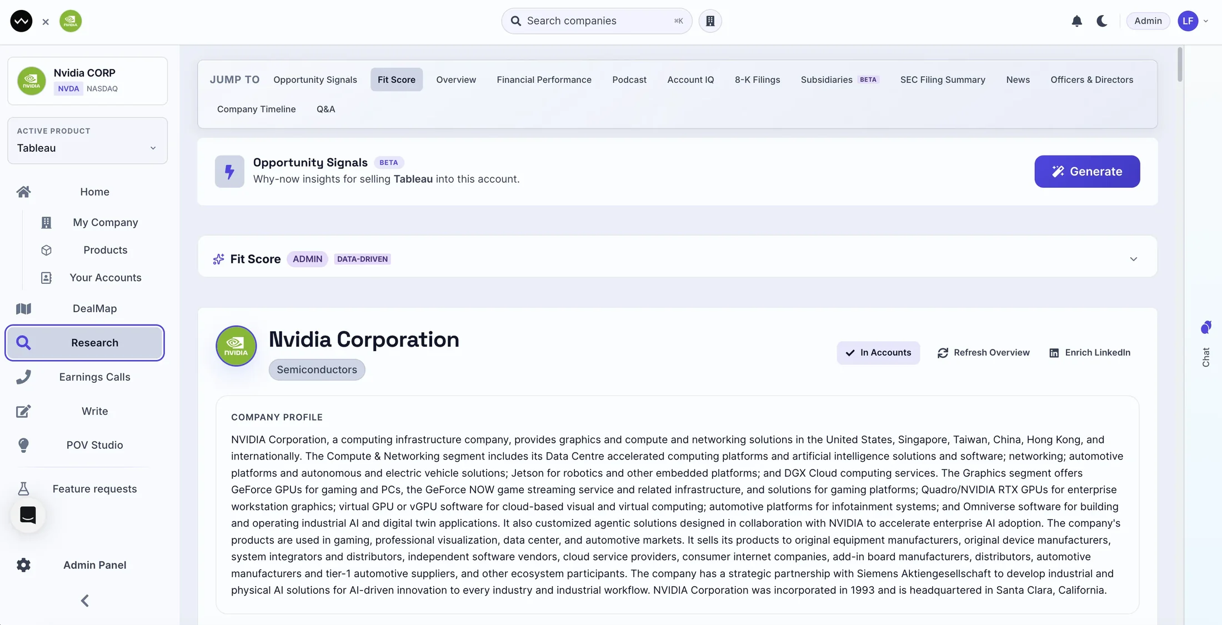Click the black wave logo at top left
The width and height of the screenshot is (1222, 625).
click(21, 21)
